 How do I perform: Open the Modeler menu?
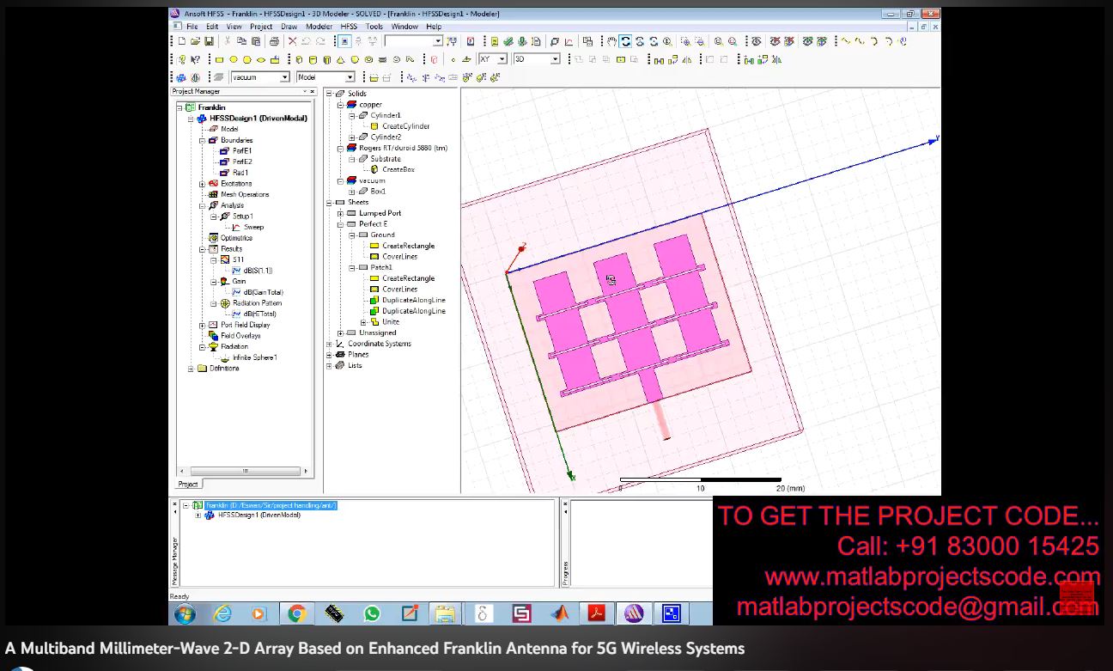pyautogui.click(x=319, y=27)
